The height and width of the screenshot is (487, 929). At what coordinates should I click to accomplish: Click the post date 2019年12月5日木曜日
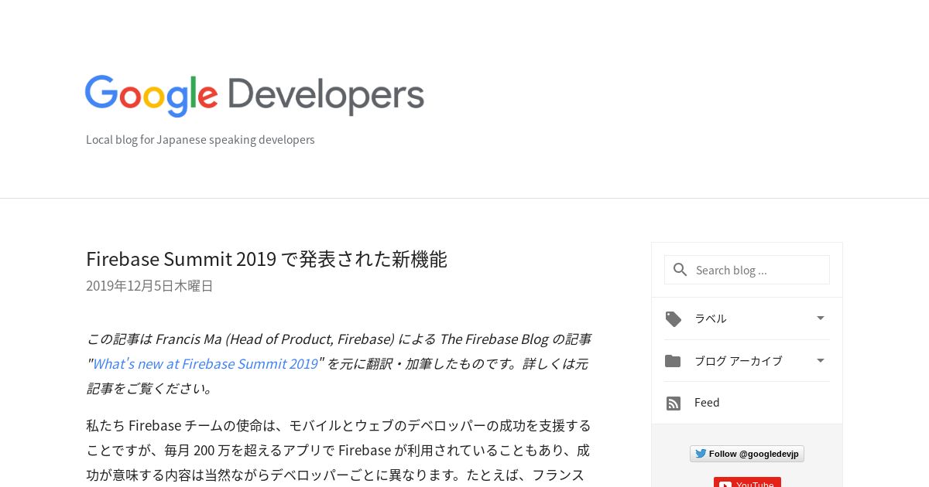149,286
